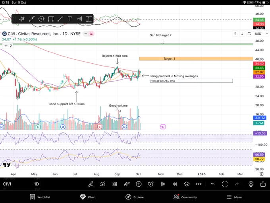Image resolution: width=270 pixels, height=203 pixels.
Task: Toggle the maximize pane button near USD
Action: [249, 34]
